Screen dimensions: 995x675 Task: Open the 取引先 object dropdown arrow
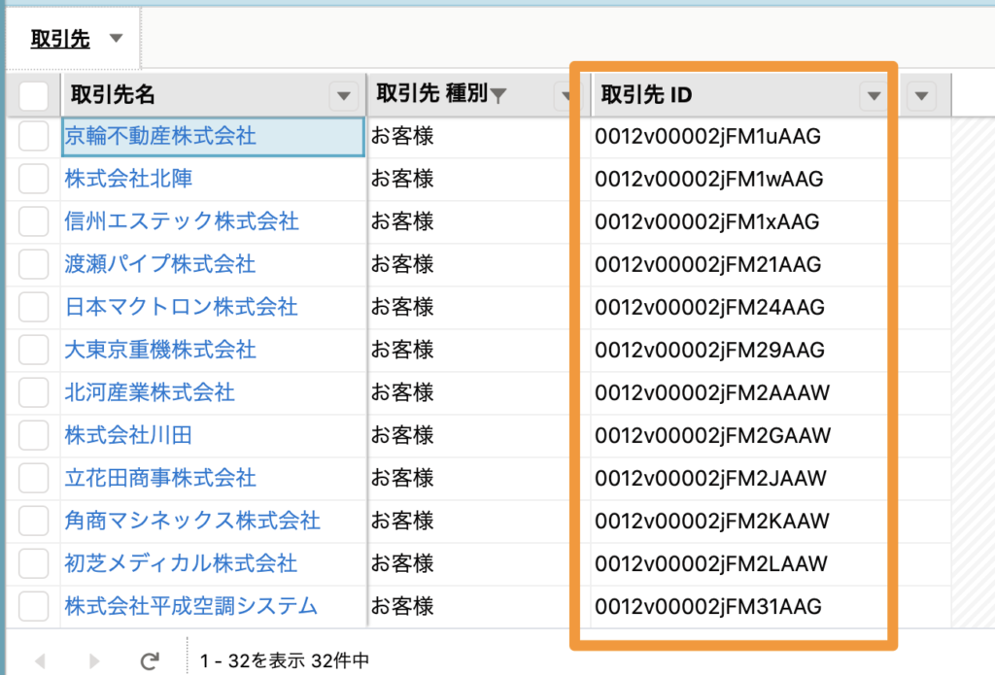[116, 38]
